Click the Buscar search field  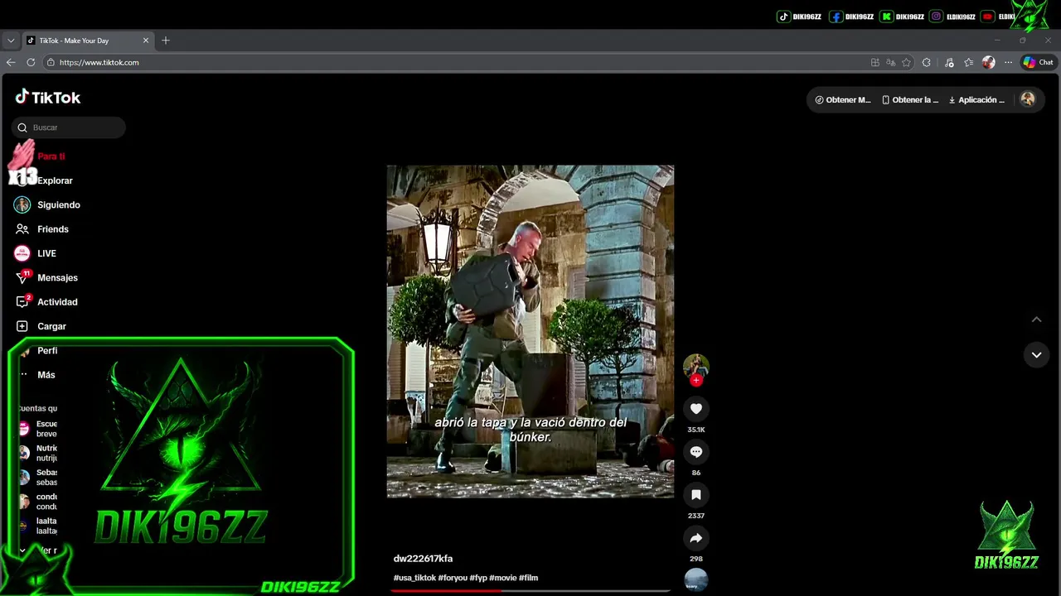pos(69,127)
